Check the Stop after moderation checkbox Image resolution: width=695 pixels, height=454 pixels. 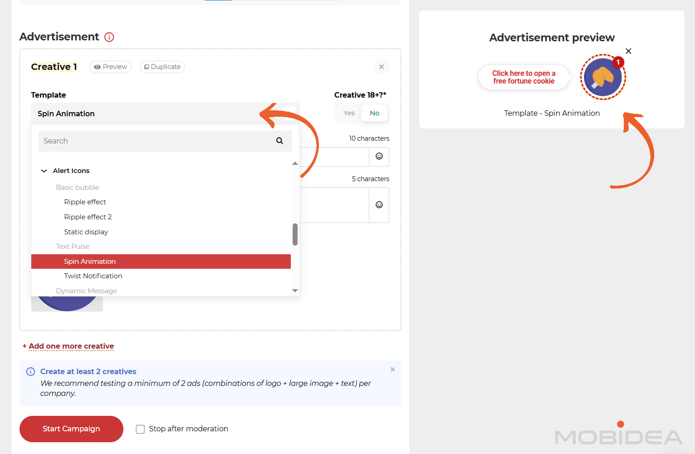[140, 429]
